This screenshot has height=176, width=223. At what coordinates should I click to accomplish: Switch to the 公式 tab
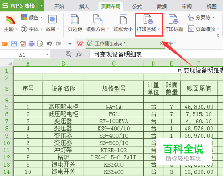tap(137, 7)
